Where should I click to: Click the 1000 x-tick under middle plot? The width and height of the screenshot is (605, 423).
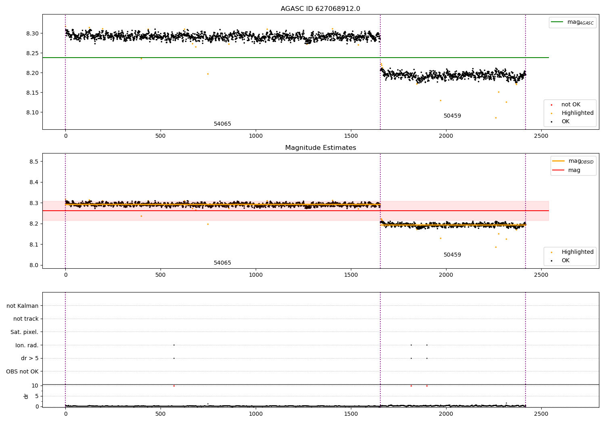[256, 275]
